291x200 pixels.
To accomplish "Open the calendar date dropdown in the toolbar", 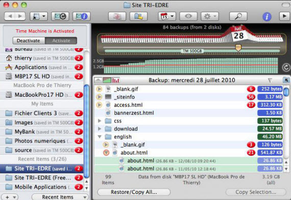I will (167, 16).
